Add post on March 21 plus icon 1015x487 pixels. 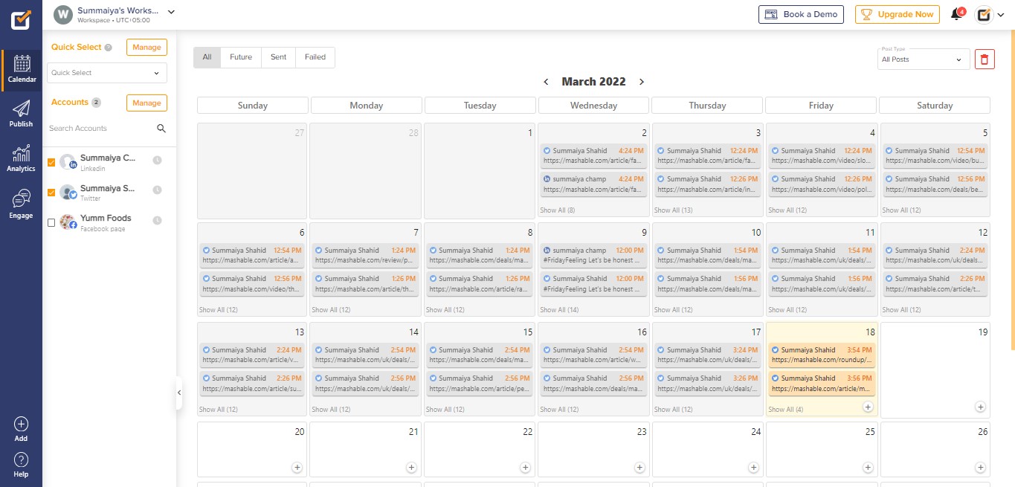pyautogui.click(x=411, y=468)
